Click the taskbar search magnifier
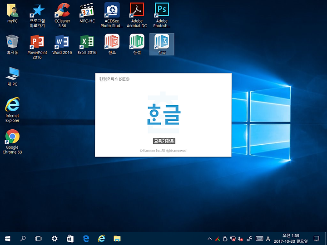 pos(23,238)
